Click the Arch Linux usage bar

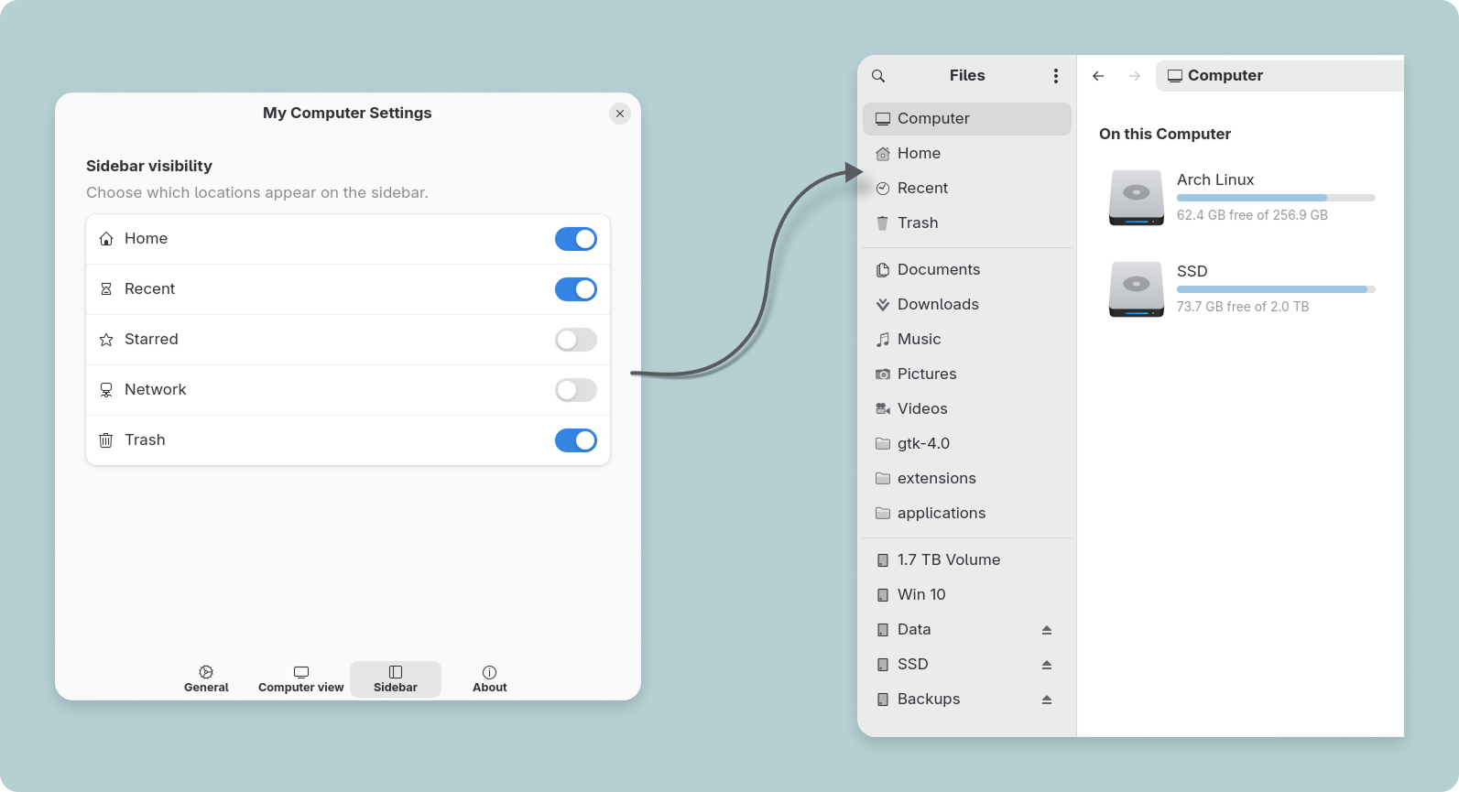pos(1276,198)
